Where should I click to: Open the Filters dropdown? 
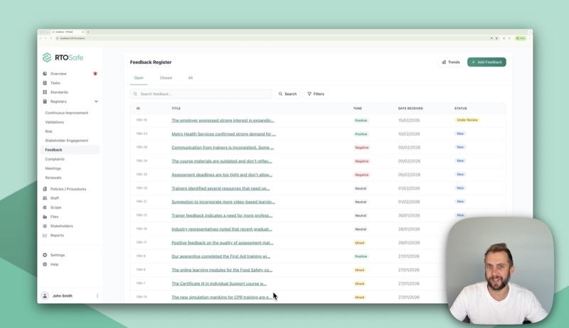pyautogui.click(x=316, y=94)
